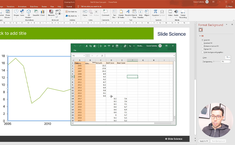
Task: Open the Shapes gallery in the ribbon
Action: click(x=16, y=13)
